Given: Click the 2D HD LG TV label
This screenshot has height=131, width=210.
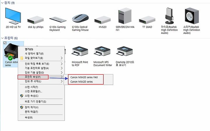Looking at the screenshot, I should coord(13,27).
